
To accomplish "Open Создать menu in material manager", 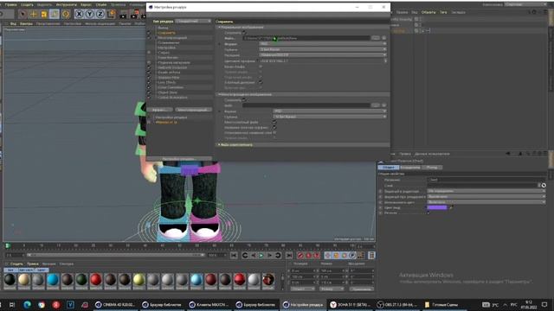I will (16, 263).
